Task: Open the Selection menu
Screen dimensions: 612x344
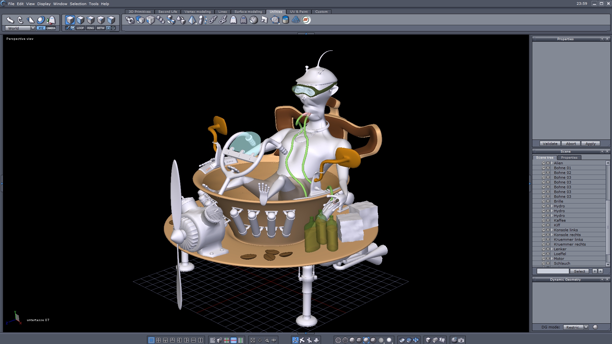Action: pyautogui.click(x=78, y=4)
